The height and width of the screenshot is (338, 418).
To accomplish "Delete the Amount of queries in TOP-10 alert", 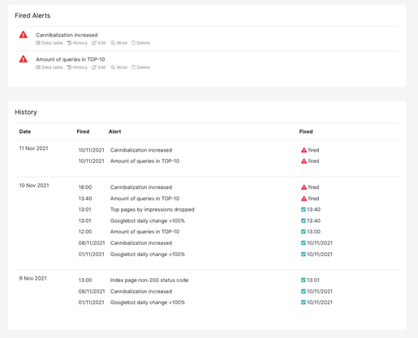I will 140,67.
